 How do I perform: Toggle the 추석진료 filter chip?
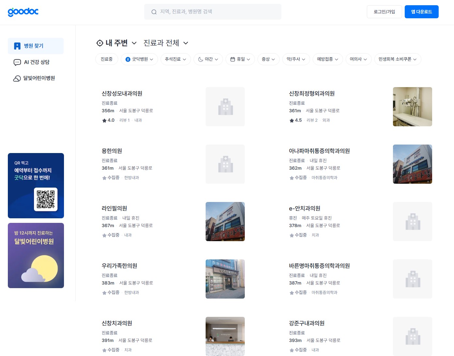pyautogui.click(x=176, y=59)
